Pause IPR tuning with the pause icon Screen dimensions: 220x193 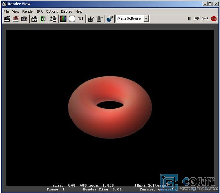[189, 19]
